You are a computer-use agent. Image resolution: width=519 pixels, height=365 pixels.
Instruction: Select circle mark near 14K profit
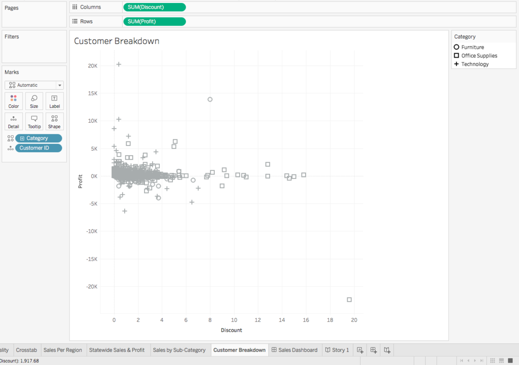[210, 99]
